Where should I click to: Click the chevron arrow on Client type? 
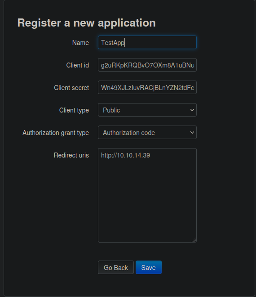pos(192,110)
